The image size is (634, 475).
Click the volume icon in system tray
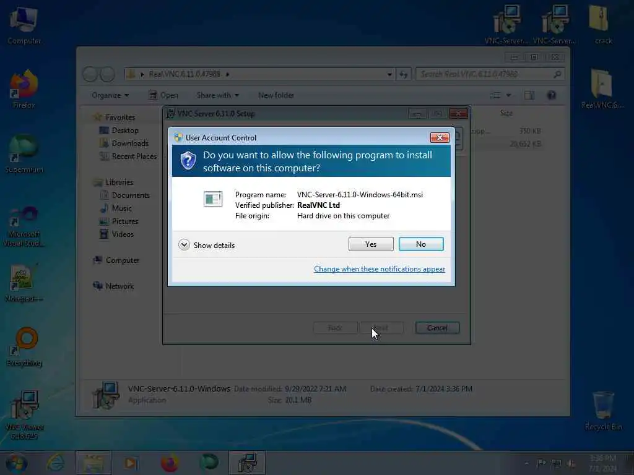571,463
